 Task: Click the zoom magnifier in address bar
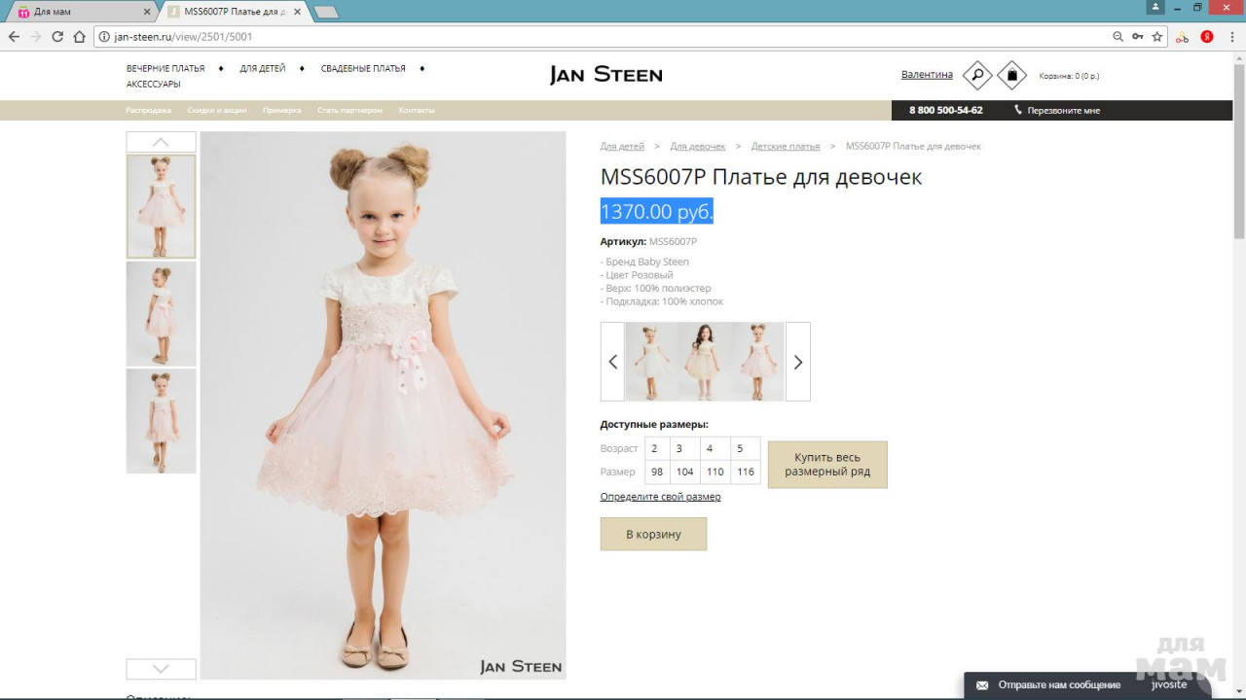pos(1118,37)
